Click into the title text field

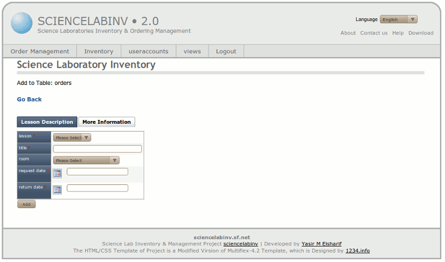[97, 149]
